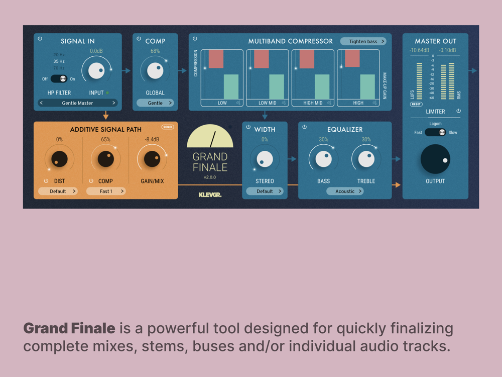
Task: Click the LOW MID red compression bar
Action: (261, 59)
